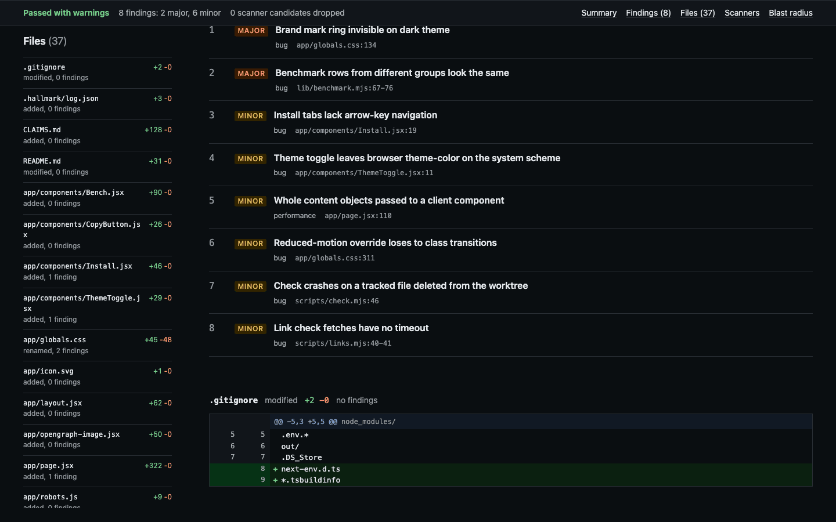Image resolution: width=836 pixels, height=522 pixels.
Task: Select app/components/Install.jsx file entry
Action: point(98,271)
